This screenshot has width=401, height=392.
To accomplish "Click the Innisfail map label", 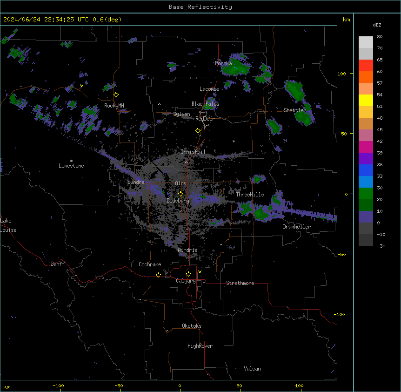I will coord(193,152).
